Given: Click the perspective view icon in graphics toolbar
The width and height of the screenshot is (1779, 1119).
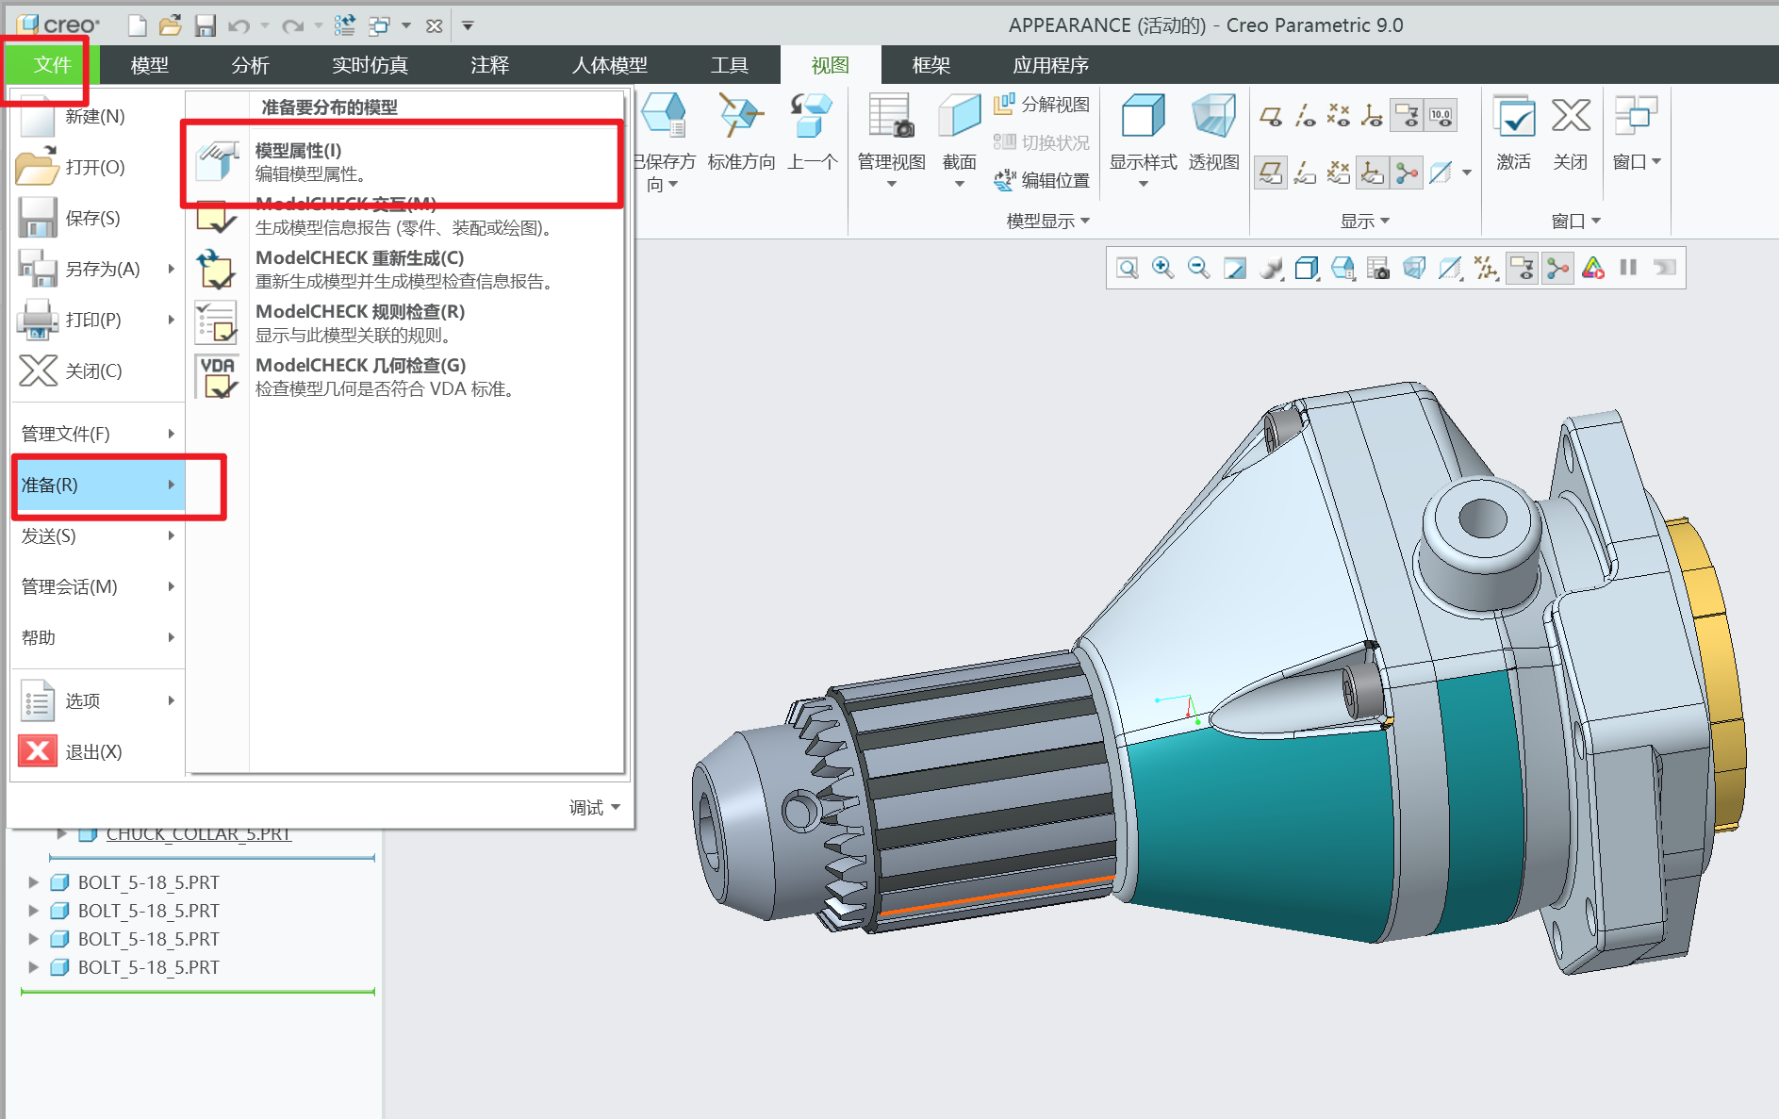Looking at the screenshot, I should coord(1414,269).
